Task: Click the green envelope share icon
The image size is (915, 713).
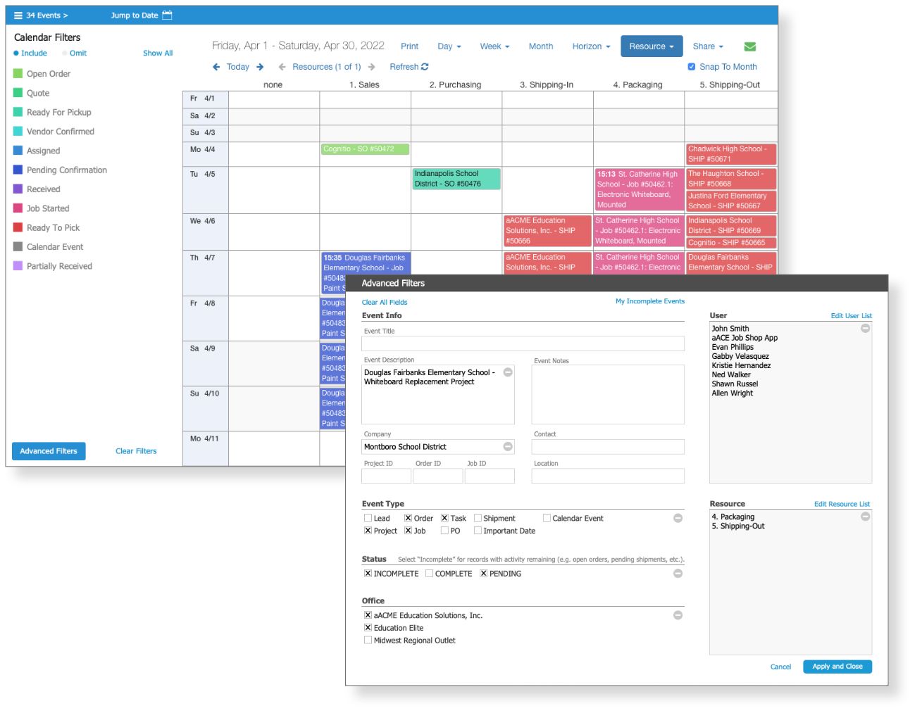Action: click(751, 45)
